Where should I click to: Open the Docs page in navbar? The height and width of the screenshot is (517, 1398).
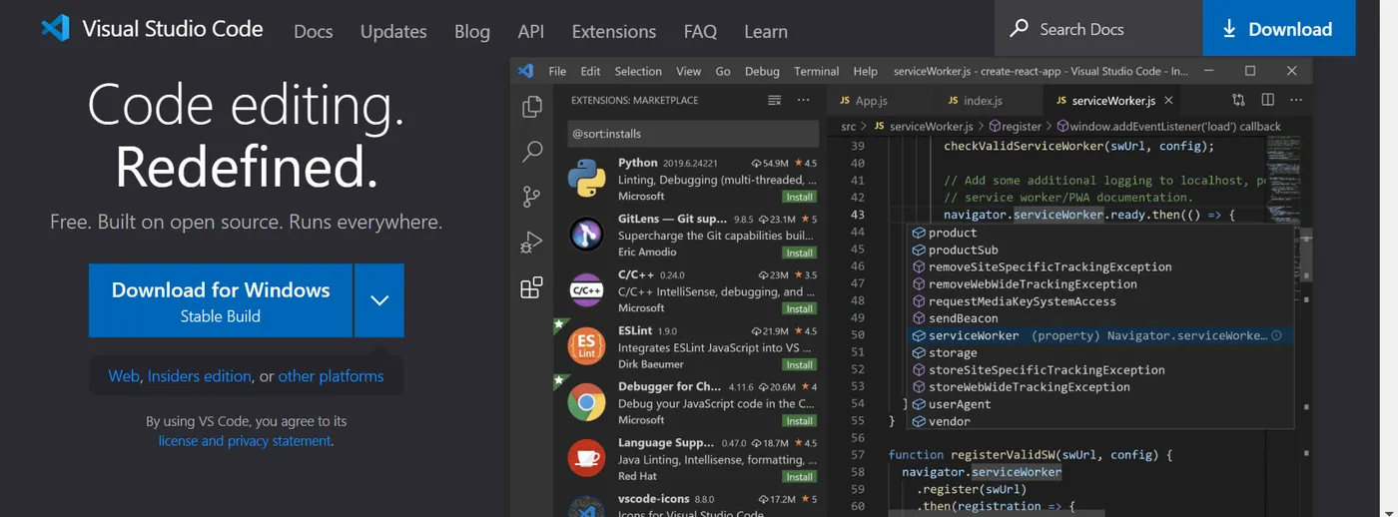[313, 31]
